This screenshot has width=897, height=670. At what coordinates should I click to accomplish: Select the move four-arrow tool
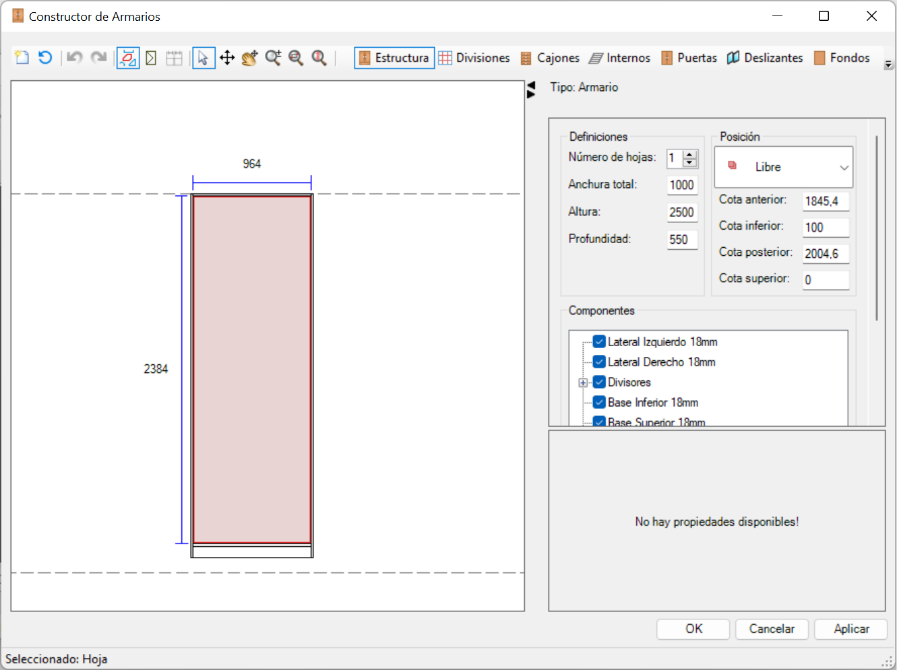227,58
